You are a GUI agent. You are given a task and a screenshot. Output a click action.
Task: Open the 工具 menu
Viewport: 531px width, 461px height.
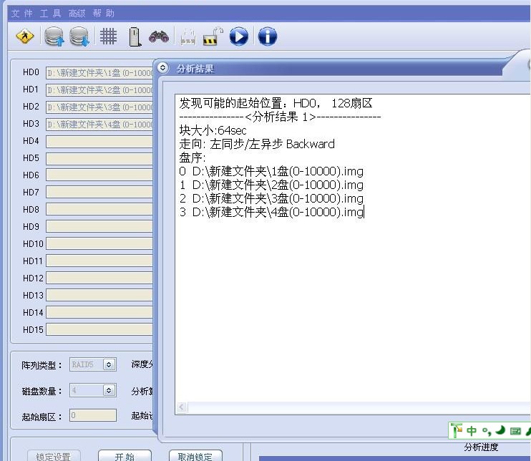pos(51,14)
